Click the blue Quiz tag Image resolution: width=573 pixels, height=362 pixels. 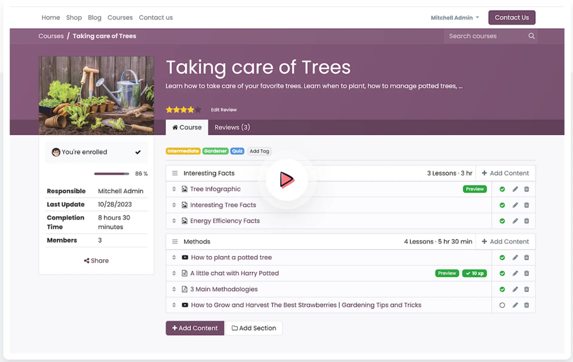(x=237, y=151)
